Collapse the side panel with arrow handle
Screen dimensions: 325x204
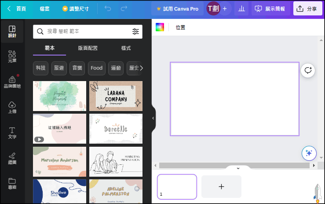click(x=153, y=118)
